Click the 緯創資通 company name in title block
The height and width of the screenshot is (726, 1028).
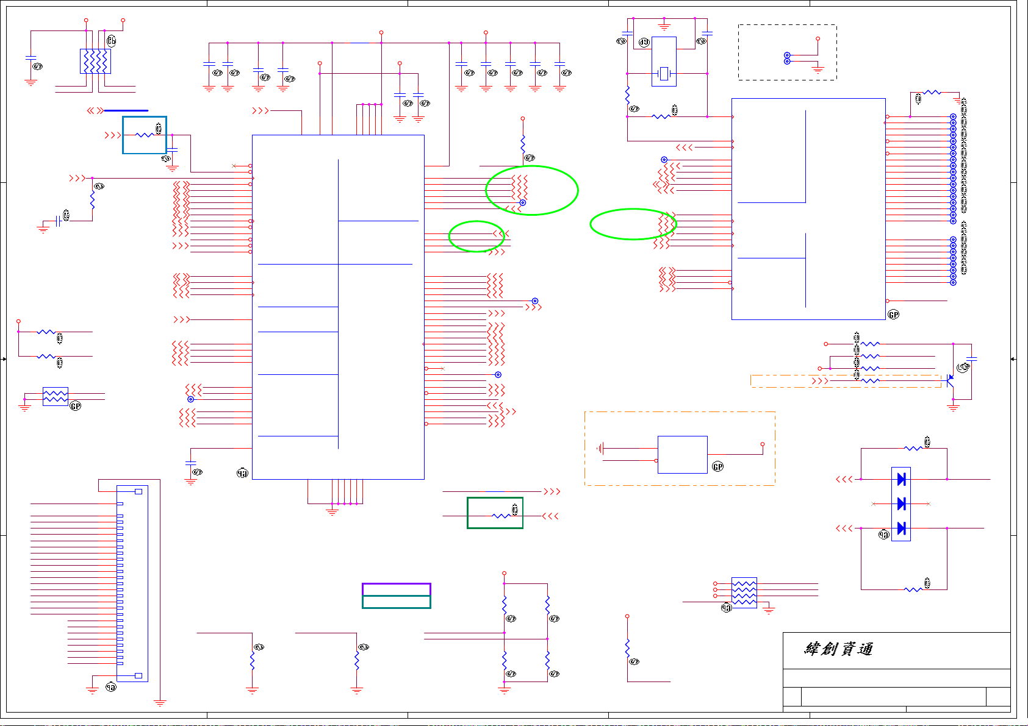838,649
